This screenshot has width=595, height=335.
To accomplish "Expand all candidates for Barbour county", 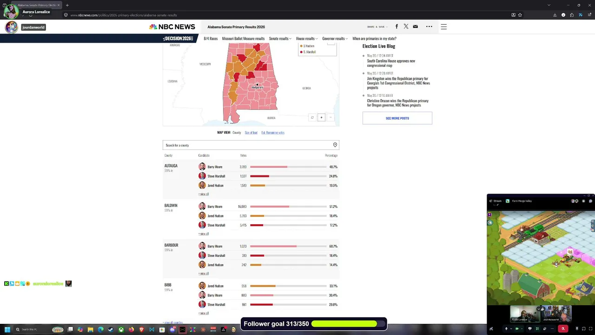I will tap(204, 274).
